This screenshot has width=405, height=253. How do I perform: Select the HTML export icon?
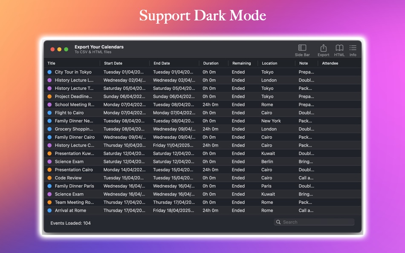point(339,49)
